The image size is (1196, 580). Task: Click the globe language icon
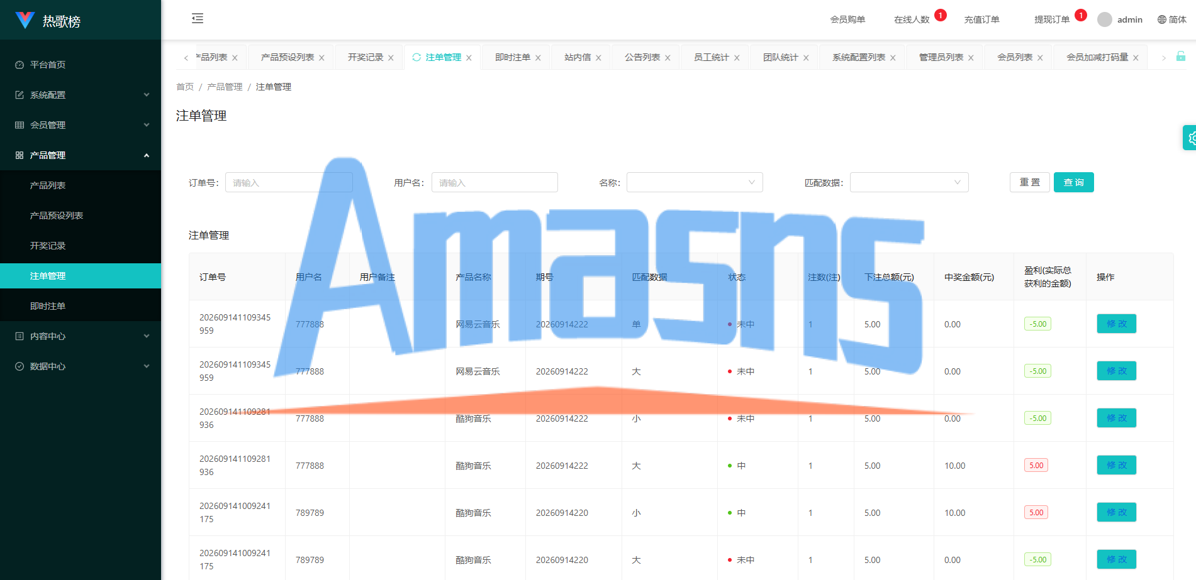pos(1162,19)
